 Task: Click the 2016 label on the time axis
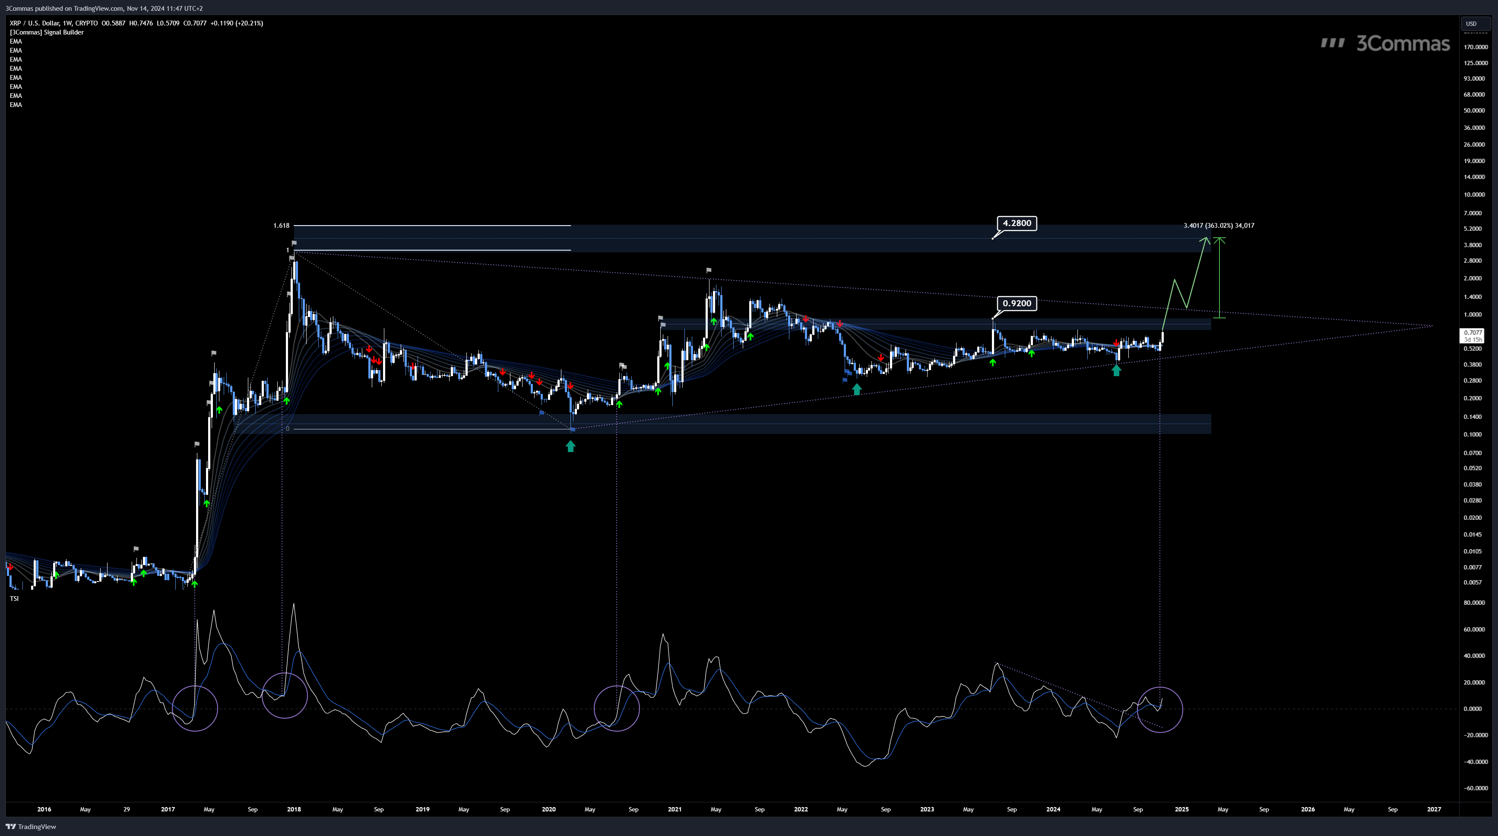[44, 809]
